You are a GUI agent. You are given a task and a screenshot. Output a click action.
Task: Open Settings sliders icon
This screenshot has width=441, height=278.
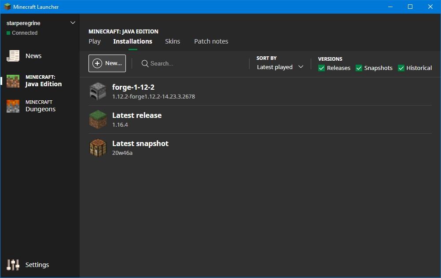pos(13,265)
